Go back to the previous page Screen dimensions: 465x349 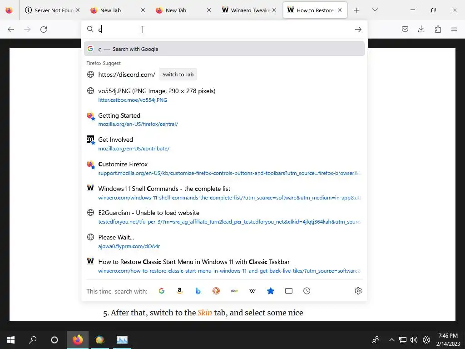pos(11,30)
